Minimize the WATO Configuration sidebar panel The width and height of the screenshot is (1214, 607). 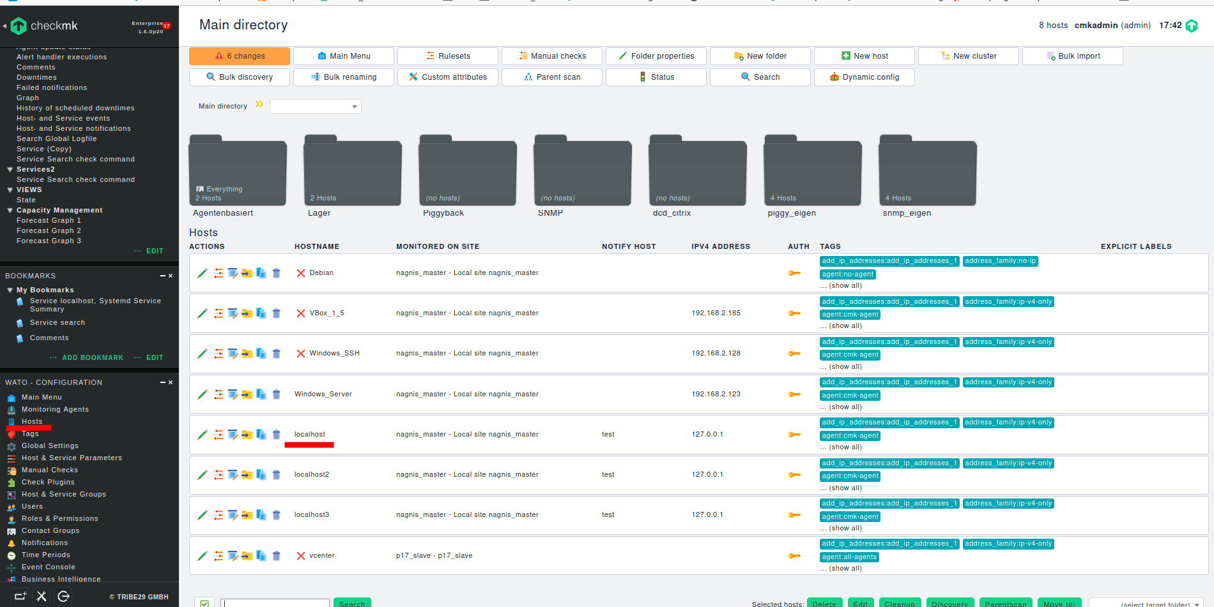[x=163, y=382]
